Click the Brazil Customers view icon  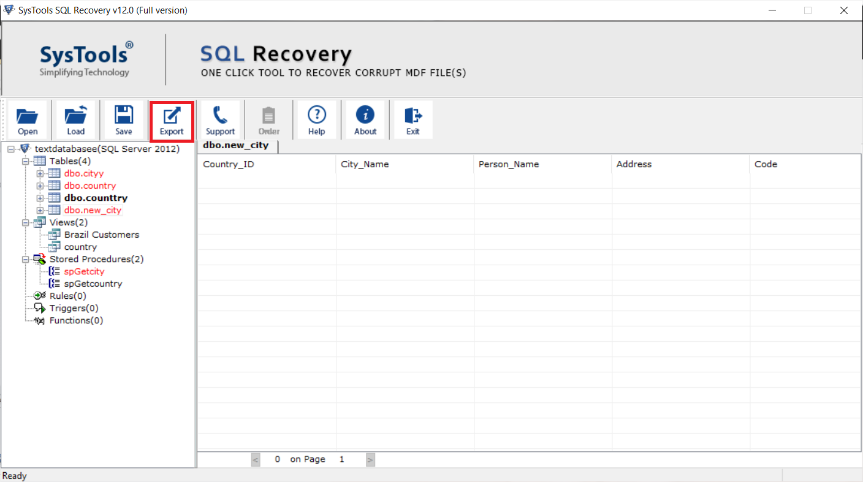click(x=55, y=235)
